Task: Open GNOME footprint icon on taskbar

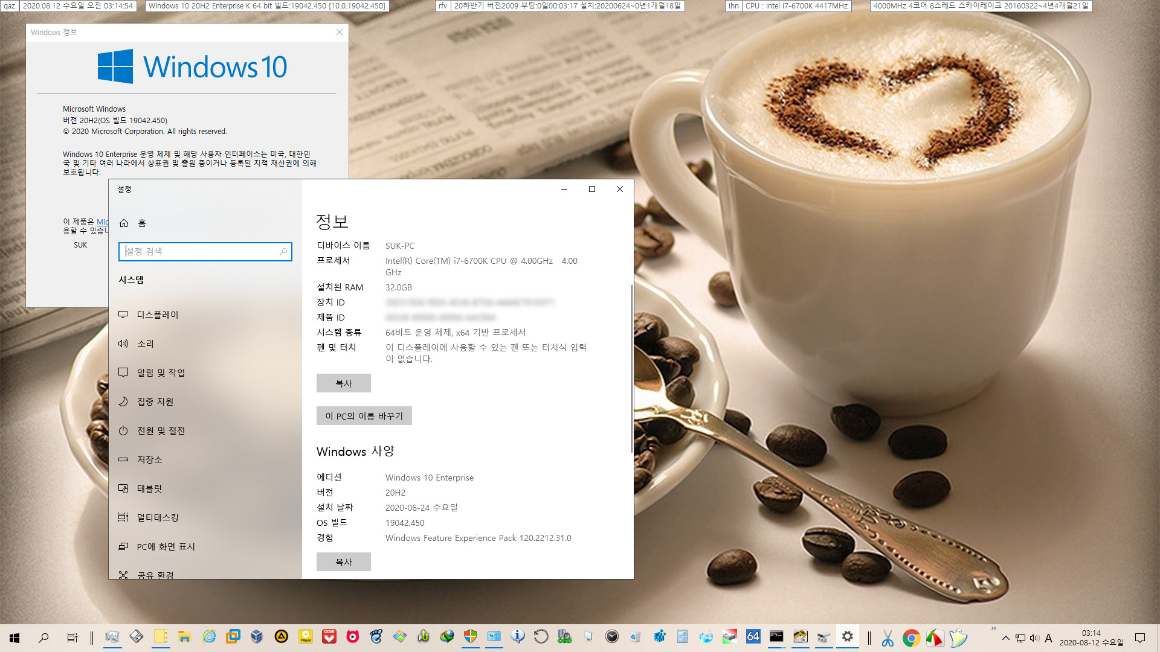Action: tap(376, 637)
